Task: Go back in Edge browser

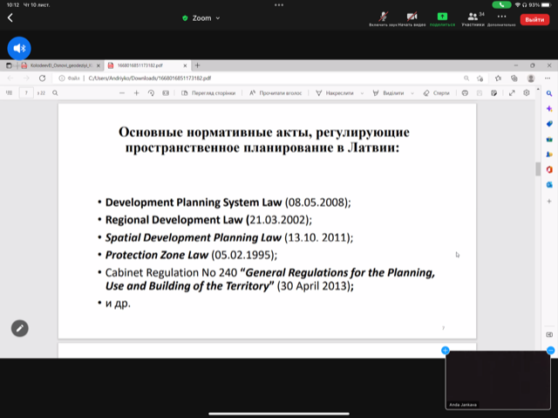Action: [x=10, y=79]
